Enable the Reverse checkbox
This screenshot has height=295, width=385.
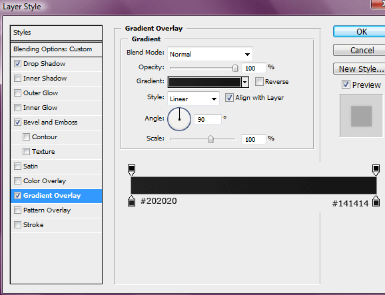coord(259,81)
